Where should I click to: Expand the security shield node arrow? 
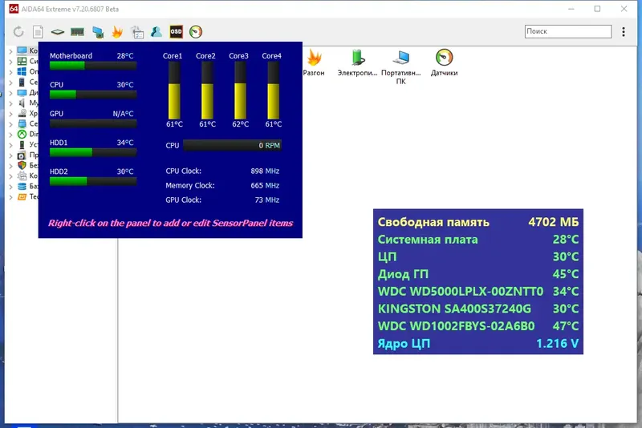(x=10, y=166)
